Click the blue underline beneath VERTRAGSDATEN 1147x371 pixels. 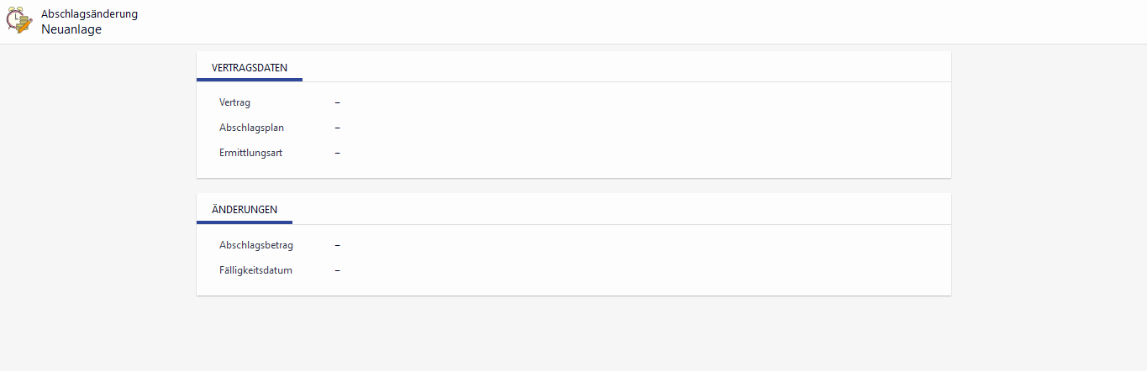point(250,80)
